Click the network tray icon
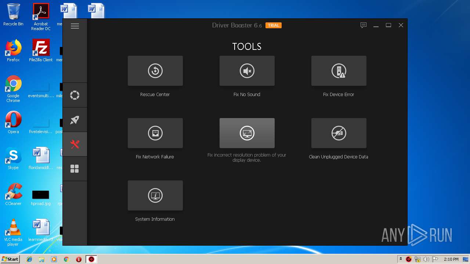The width and height of the screenshot is (470, 264). click(417, 259)
